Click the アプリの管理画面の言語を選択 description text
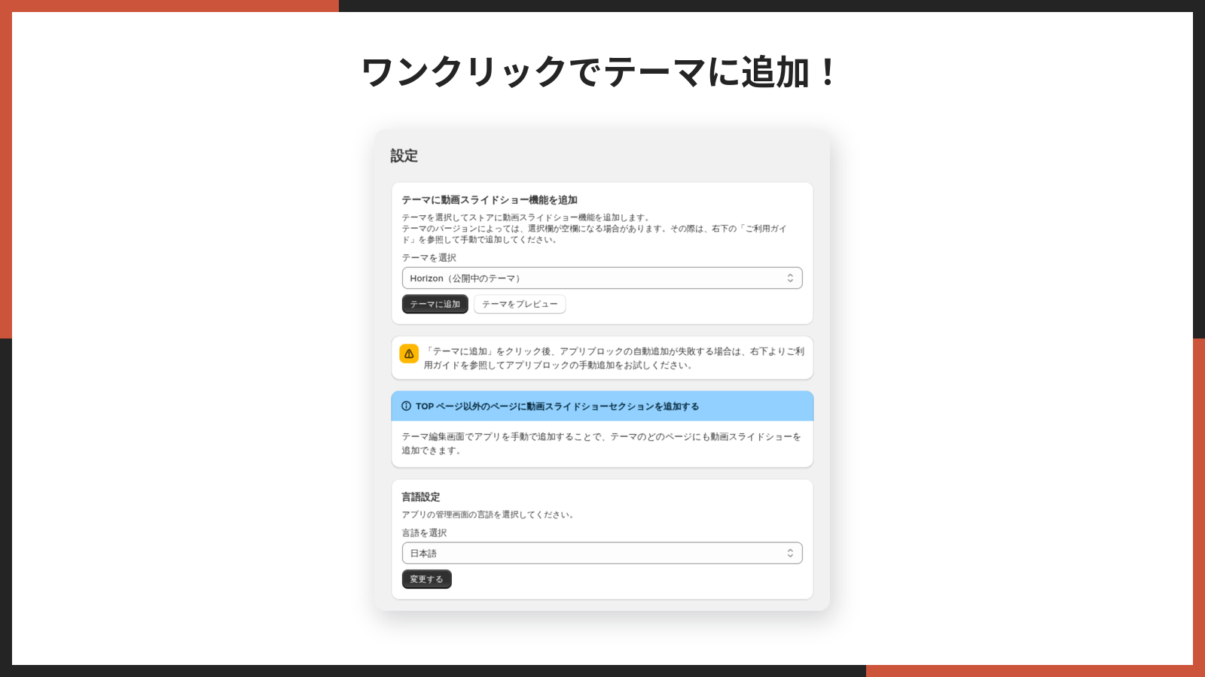This screenshot has width=1205, height=677. pyautogui.click(x=489, y=515)
